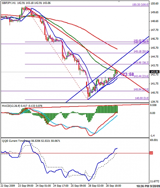This screenshot has height=188, width=160.
Task: Click 69.001 on the QQE scale
Action: click(154, 140)
